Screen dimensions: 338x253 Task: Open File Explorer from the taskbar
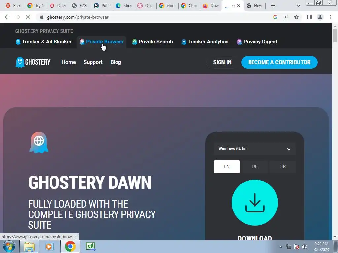pyautogui.click(x=29, y=246)
